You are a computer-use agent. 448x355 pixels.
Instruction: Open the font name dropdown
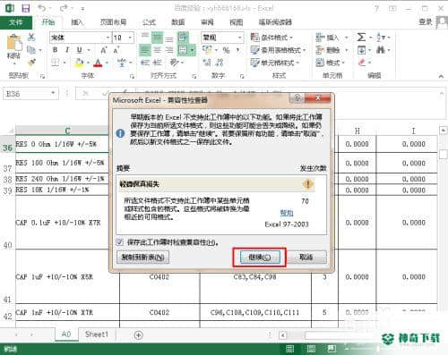tap(108, 38)
